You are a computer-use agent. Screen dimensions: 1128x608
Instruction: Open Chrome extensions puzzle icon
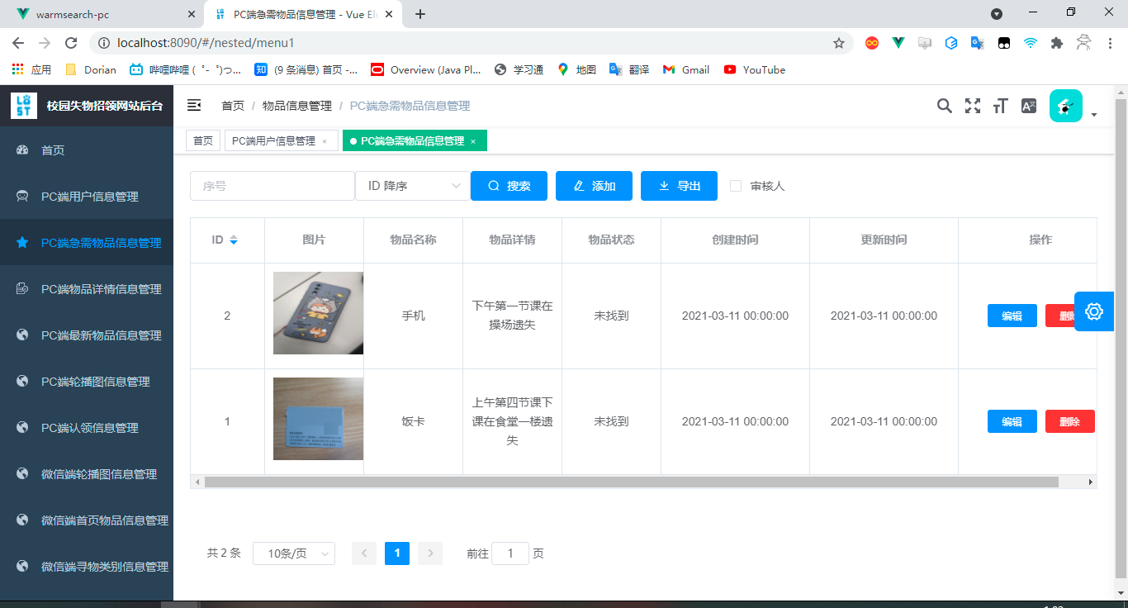[1057, 43]
